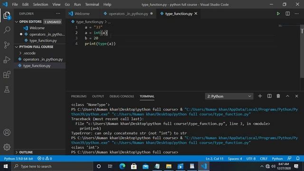Click the editor vertical scrollbar
This screenshot has height=171, width=304.
coord(302,51)
